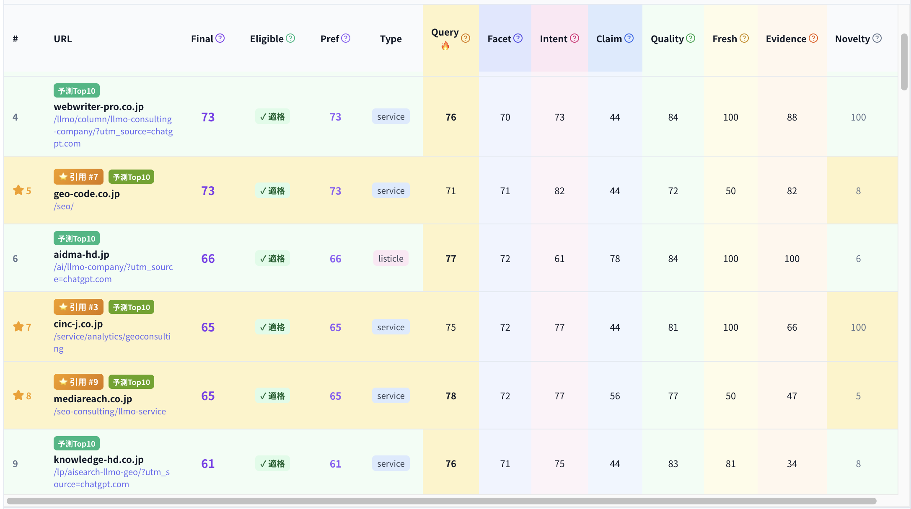Click the Intent column help icon
911x509 pixels.
coord(575,39)
